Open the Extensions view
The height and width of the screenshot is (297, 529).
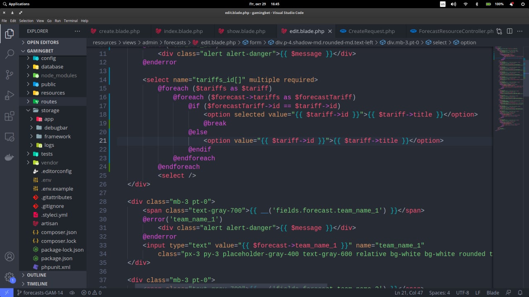(9, 116)
